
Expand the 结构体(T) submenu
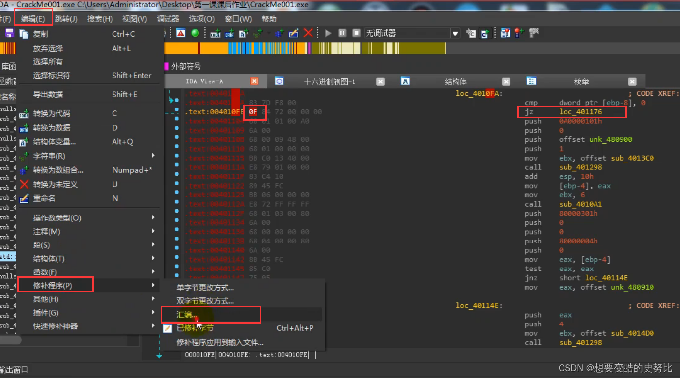153,259
